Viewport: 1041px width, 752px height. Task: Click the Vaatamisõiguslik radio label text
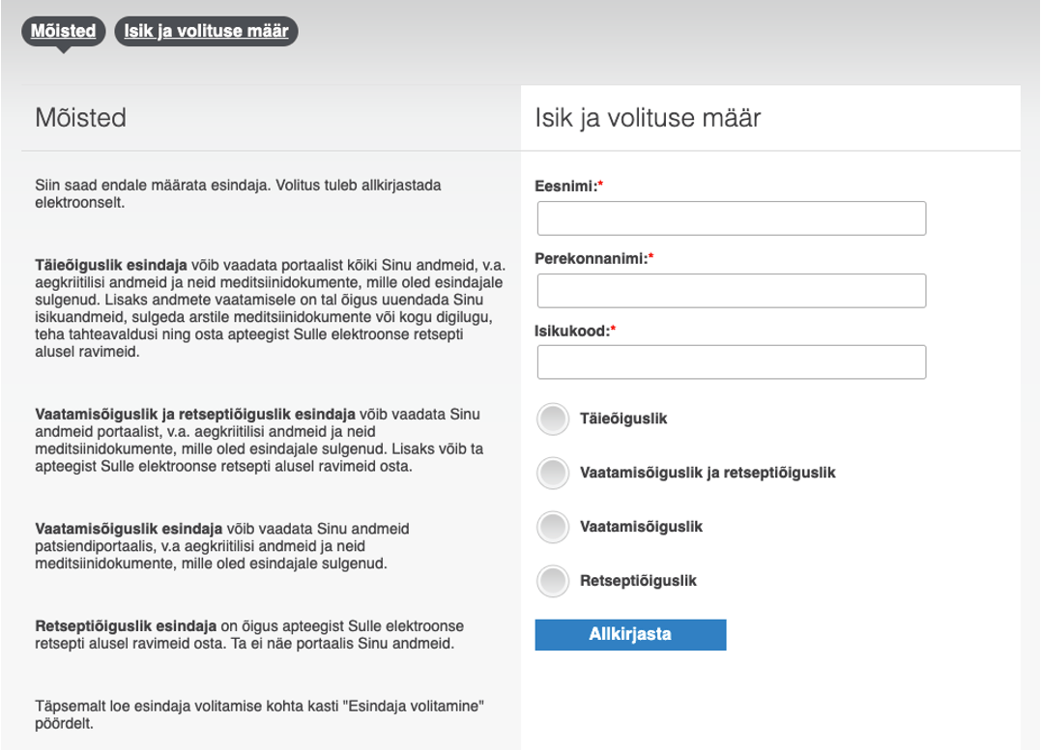(641, 527)
